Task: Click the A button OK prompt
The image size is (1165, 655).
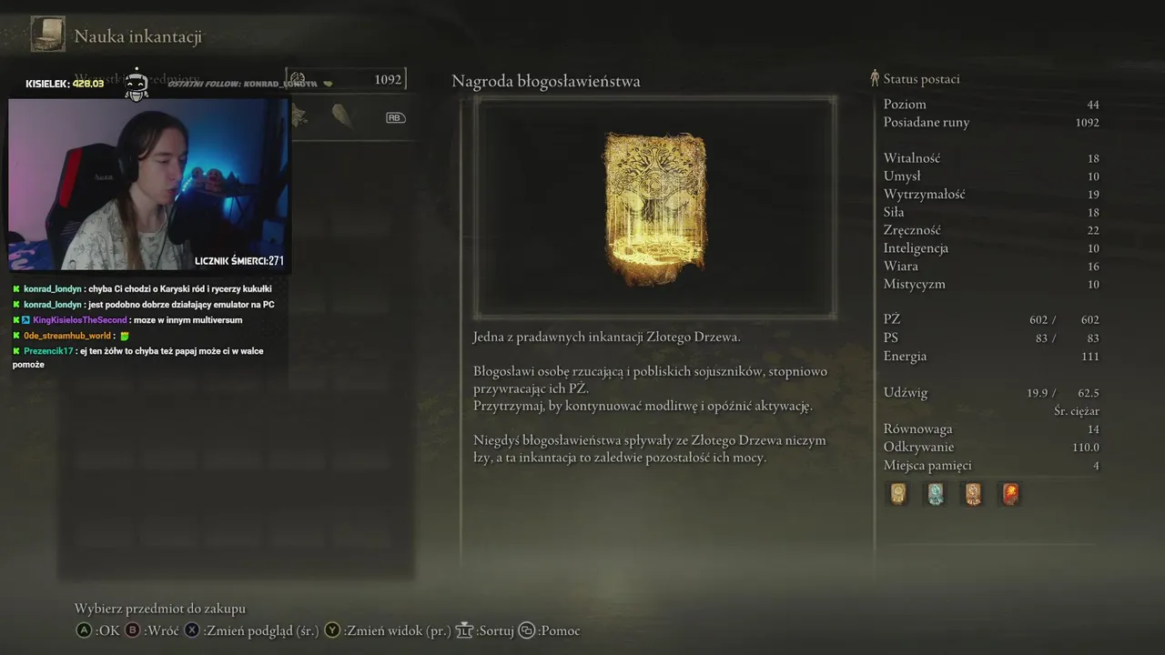Action: click(97, 630)
